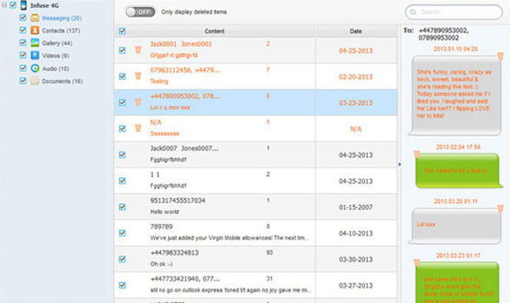Click the Documents folder icon
The image size is (510, 303).
click(x=35, y=81)
